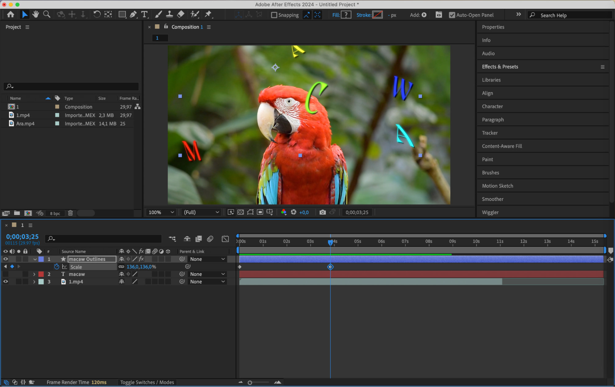Click the snapshot camera icon

tap(322, 212)
